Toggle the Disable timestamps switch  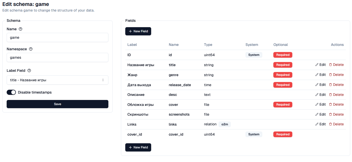coord(11,92)
